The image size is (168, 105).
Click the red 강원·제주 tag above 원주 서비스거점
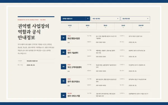pyautogui.click(x=70, y=94)
